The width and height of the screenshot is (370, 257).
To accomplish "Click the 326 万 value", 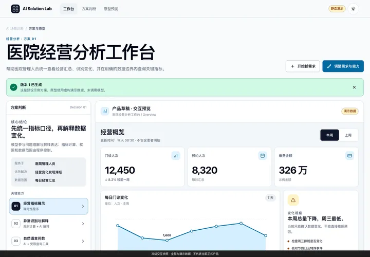I will tap(293, 170).
